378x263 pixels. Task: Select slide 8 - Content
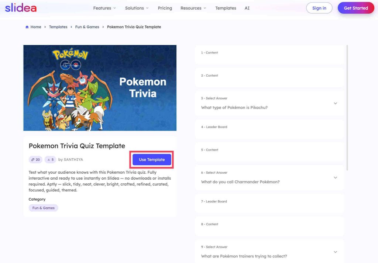[269, 226]
